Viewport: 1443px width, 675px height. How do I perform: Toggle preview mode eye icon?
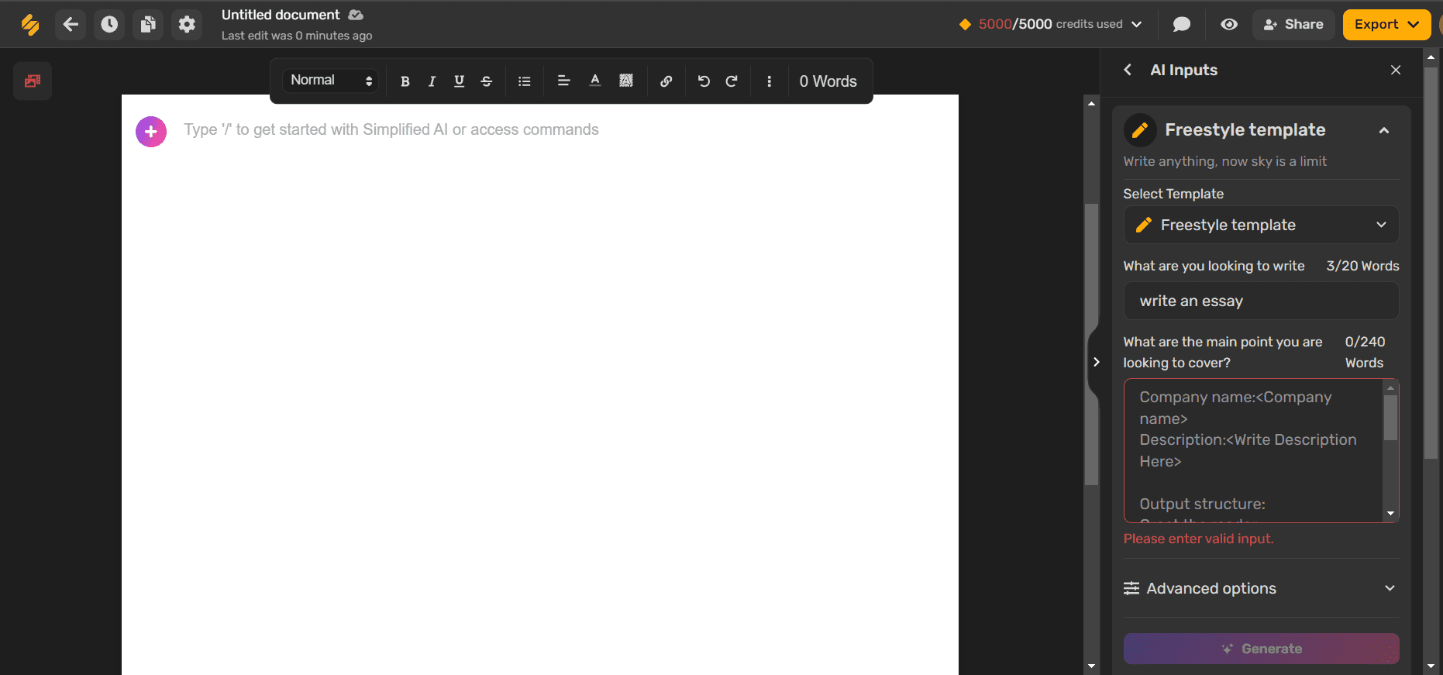tap(1229, 24)
